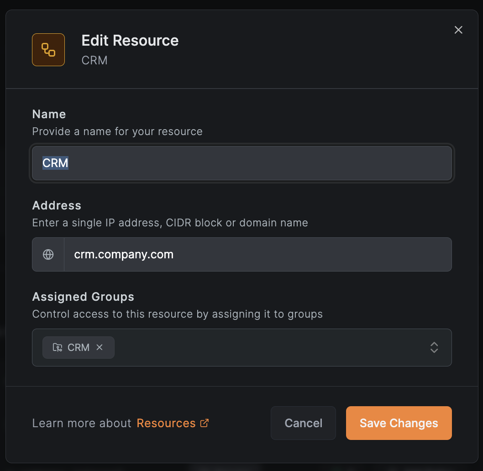The height and width of the screenshot is (471, 483).
Task: Click the external link icon beside Resources
Action: pyautogui.click(x=204, y=423)
